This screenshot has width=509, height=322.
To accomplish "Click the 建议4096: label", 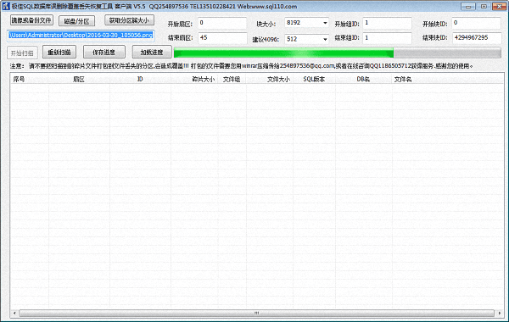I will pyautogui.click(x=266, y=39).
